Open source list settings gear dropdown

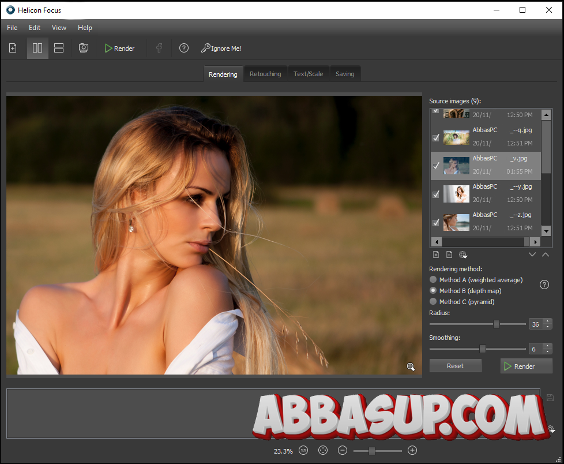click(x=463, y=255)
